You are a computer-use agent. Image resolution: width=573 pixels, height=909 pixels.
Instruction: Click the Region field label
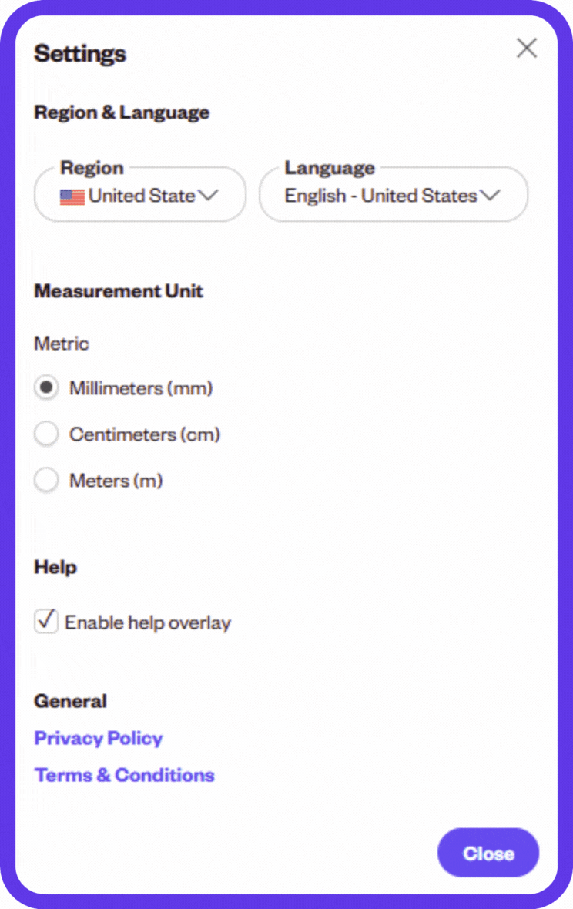pyautogui.click(x=92, y=168)
